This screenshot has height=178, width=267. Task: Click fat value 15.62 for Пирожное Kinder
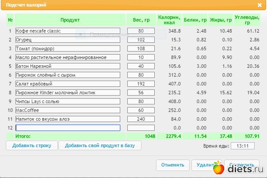[226, 93]
